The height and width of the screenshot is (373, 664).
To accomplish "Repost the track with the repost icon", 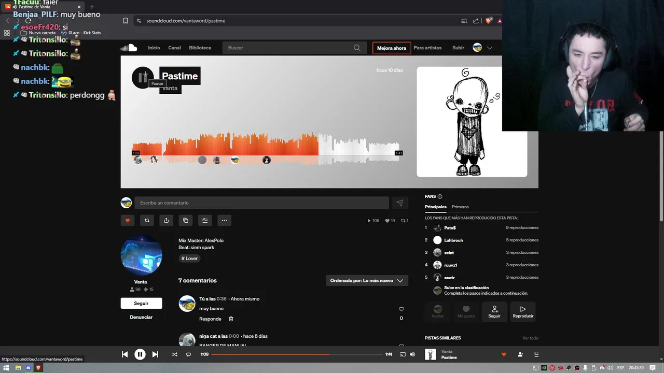I will click(x=147, y=220).
